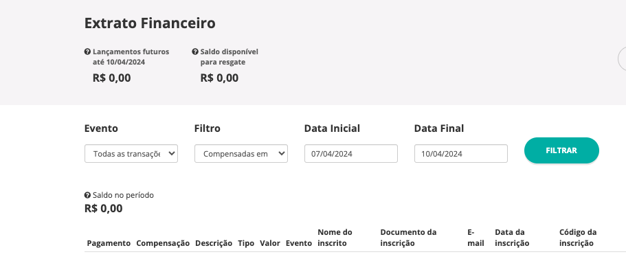Click the Nome do inscrito column header
Screen dimensions: 626x261
click(335, 238)
